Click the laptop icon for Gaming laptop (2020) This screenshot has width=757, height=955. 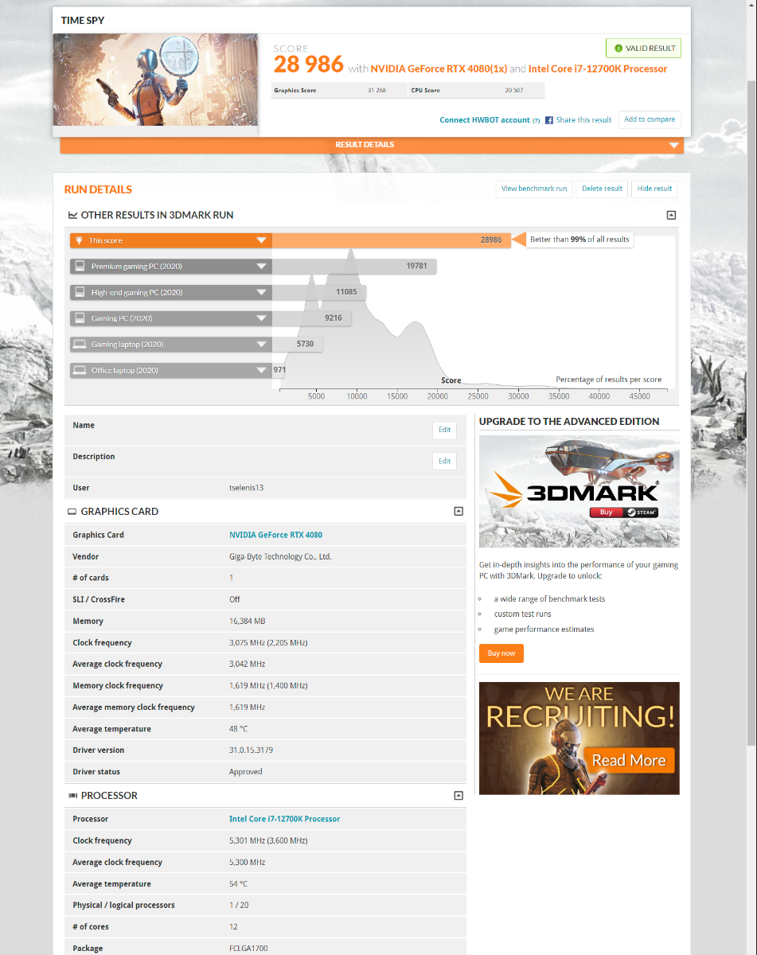(x=80, y=345)
